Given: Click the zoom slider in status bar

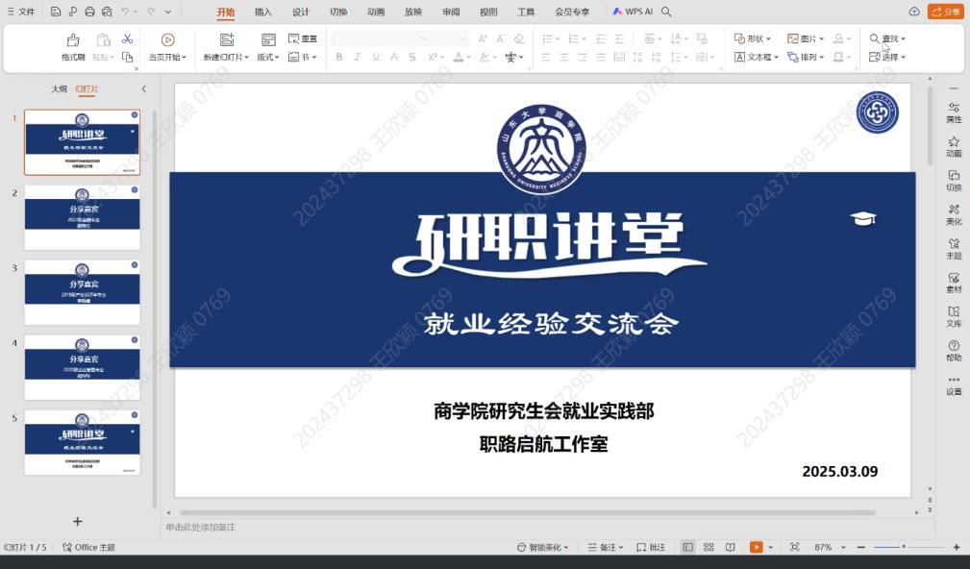Looking at the screenshot, I should 904,547.
